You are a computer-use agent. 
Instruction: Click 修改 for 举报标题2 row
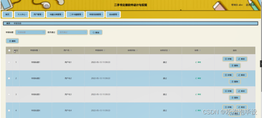[241, 75]
